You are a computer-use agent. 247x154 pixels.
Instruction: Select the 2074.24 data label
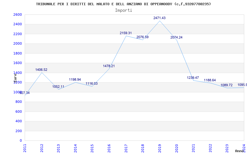(176, 37)
